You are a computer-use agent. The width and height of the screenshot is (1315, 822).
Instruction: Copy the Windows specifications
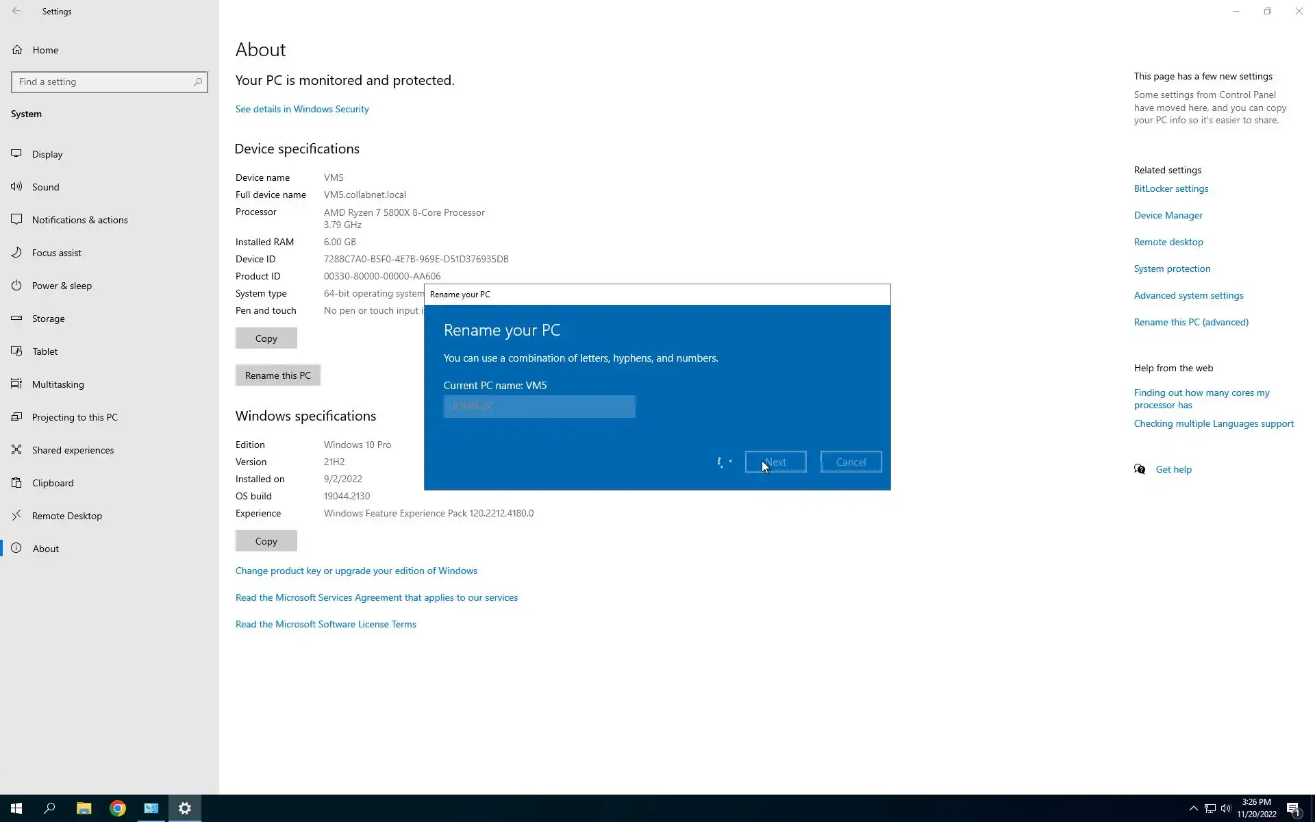coord(266,541)
